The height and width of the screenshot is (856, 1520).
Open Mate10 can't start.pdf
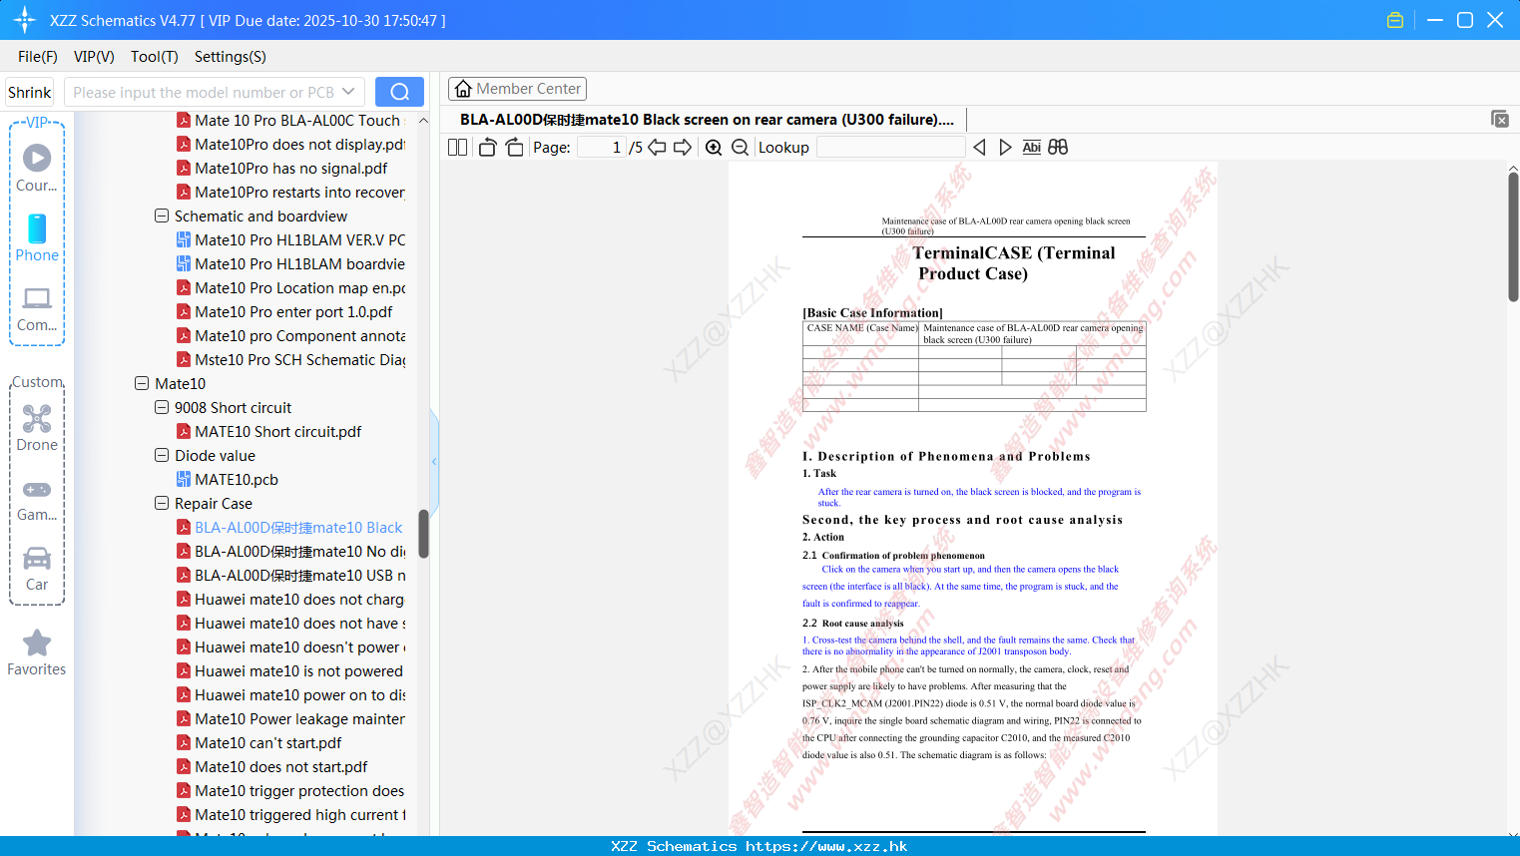(x=267, y=742)
